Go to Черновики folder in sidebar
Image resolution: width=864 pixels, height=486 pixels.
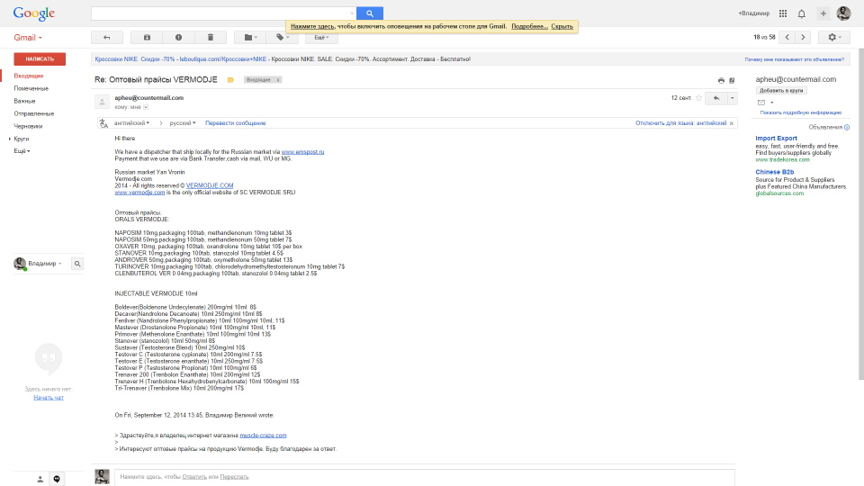click(28, 126)
